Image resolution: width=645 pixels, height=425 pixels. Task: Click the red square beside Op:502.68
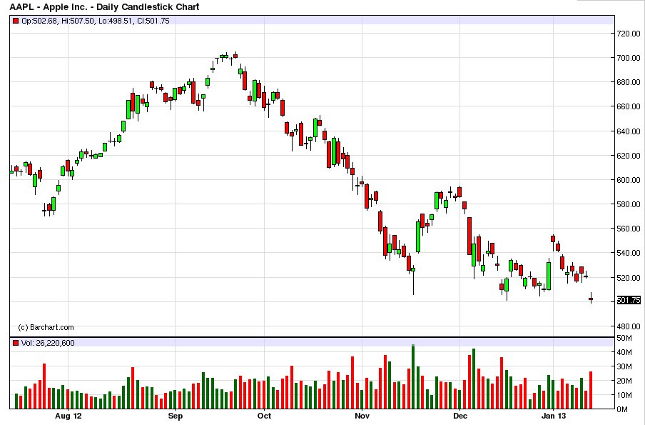16,21
